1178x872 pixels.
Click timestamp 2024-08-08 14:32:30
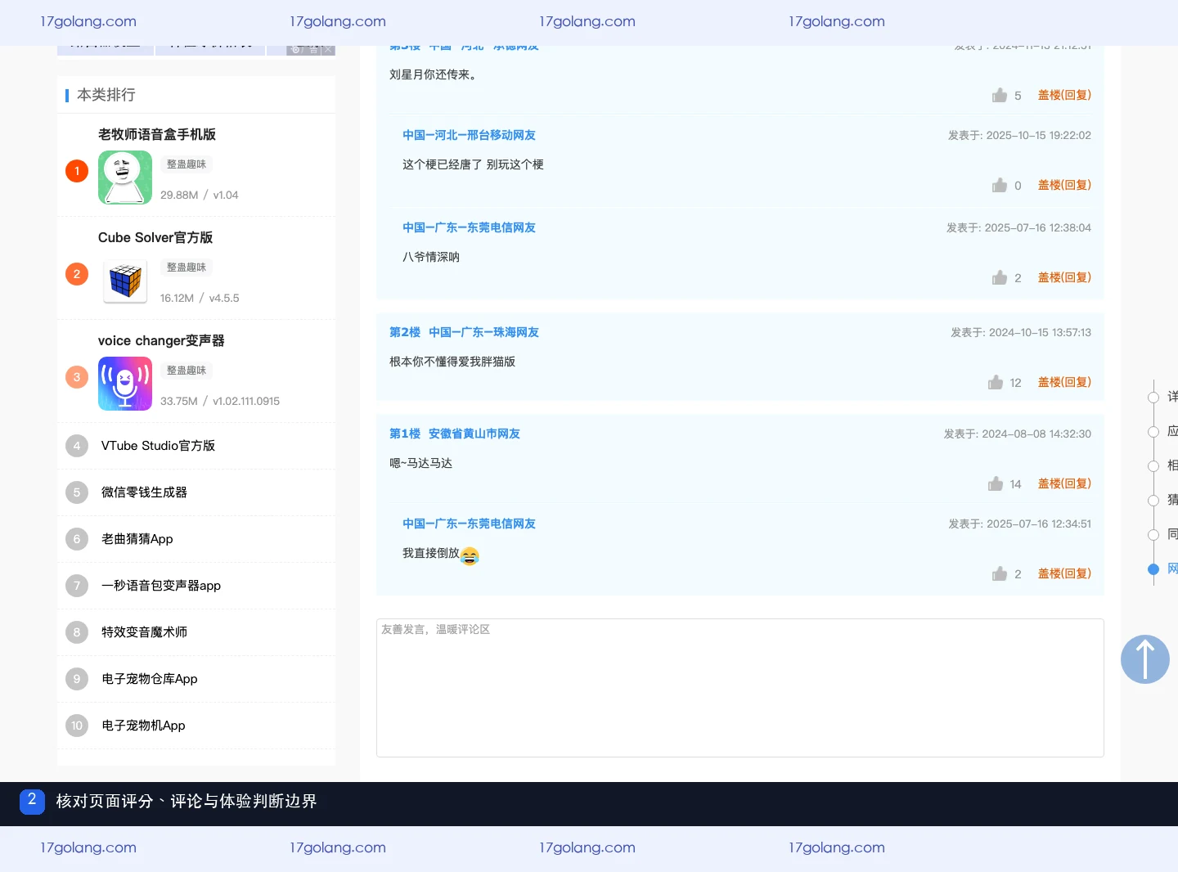(1036, 434)
